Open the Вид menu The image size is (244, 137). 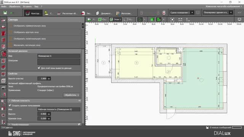(x=36, y=6)
